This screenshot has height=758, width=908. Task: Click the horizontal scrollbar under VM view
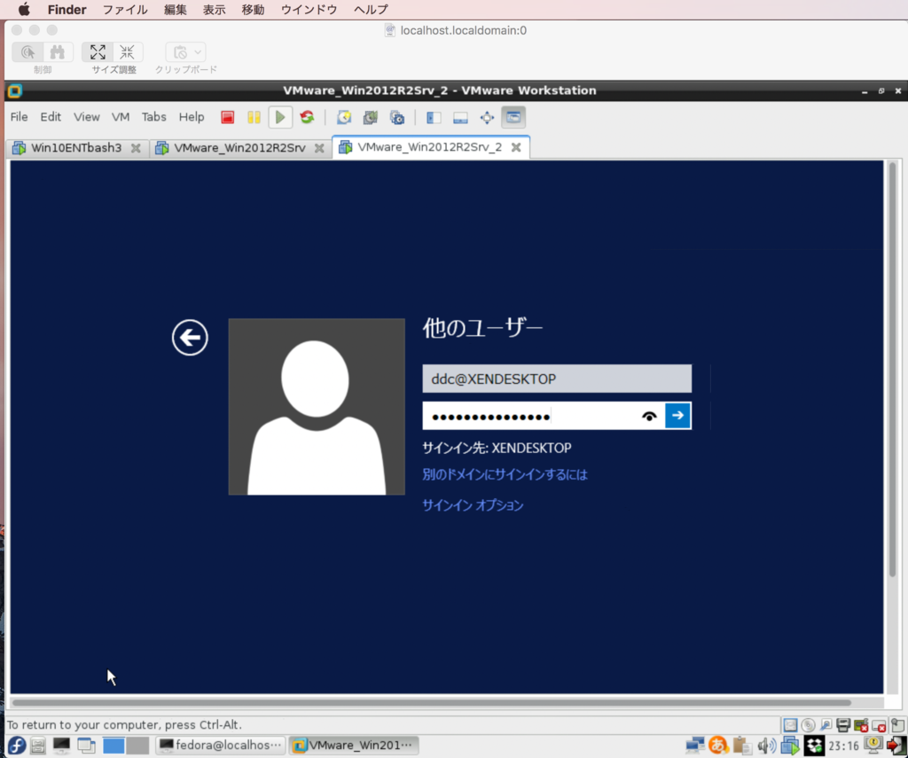432,702
